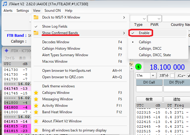Click the View menu
190x135 pixels.
pos(37,11)
